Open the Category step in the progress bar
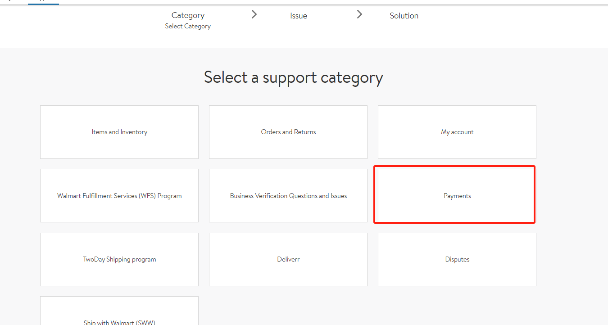This screenshot has height=325, width=608. coord(188,15)
